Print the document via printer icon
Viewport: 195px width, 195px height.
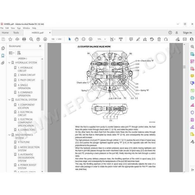coord(24,39)
